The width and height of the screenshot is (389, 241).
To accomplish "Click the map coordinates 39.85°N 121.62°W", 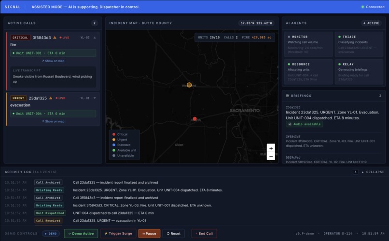I will pos(256,23).
